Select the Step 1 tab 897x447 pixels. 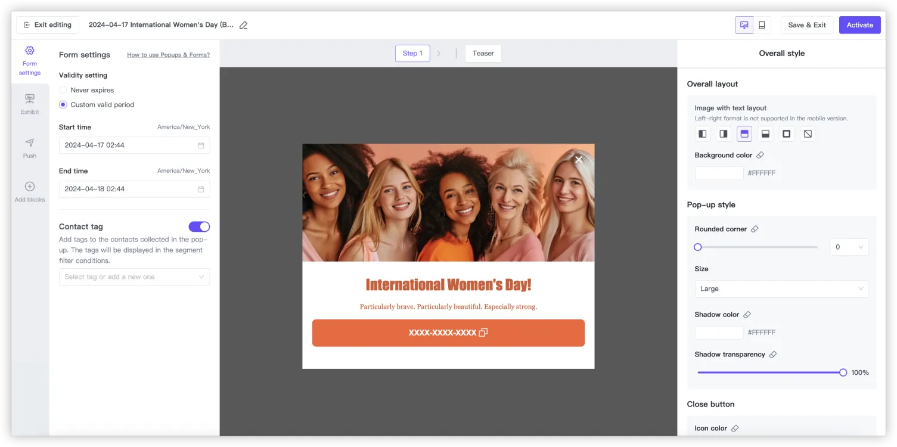coord(412,54)
